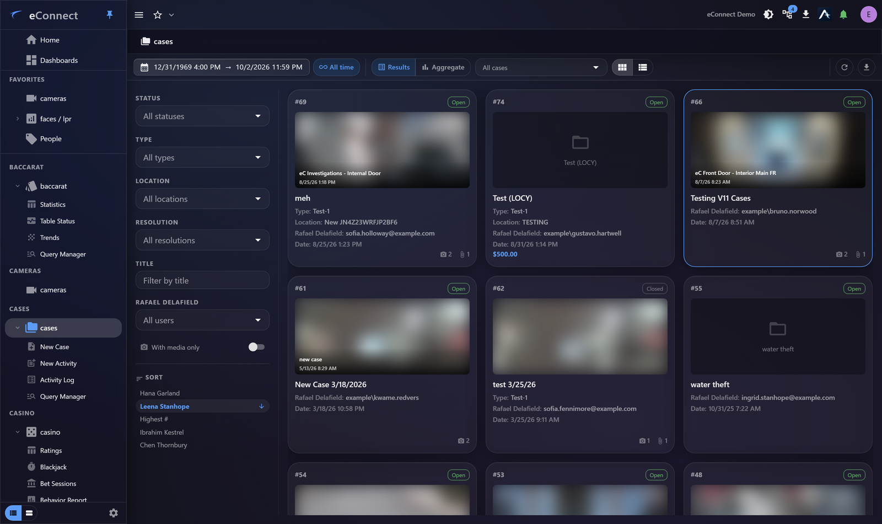Toggle With media only switch
The height and width of the screenshot is (524, 882).
coord(256,347)
